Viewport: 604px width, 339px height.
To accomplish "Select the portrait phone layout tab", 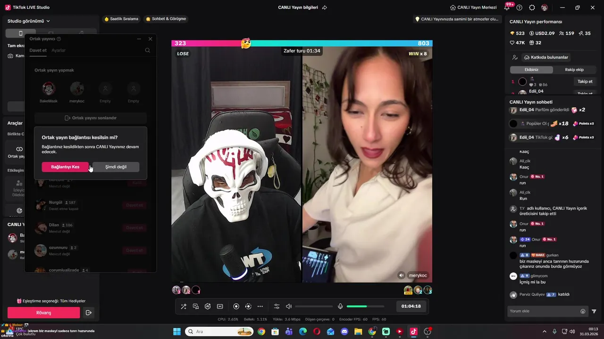I will click(x=20, y=33).
